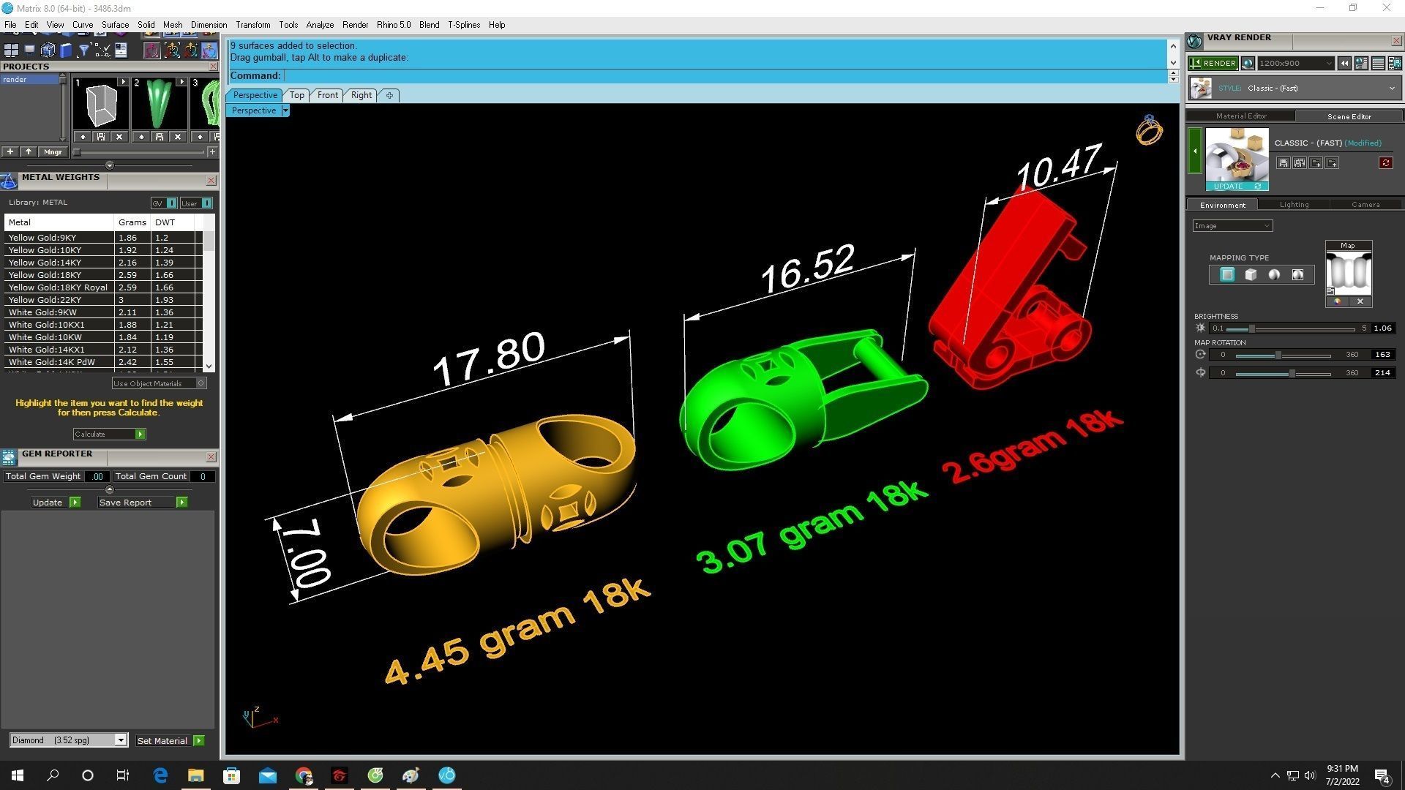Image resolution: width=1405 pixels, height=790 pixels.
Task: Expand the Classic (Fast) style dropdown
Action: coord(1390,89)
